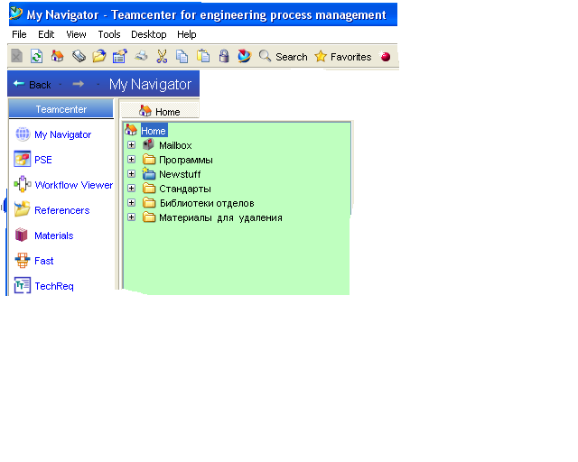Click the Copy toolbar icon
Viewport: 578px width, 462px height.
point(182,56)
